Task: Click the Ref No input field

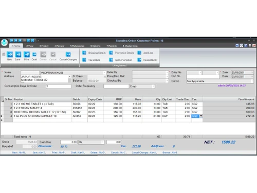Action: 203,77
